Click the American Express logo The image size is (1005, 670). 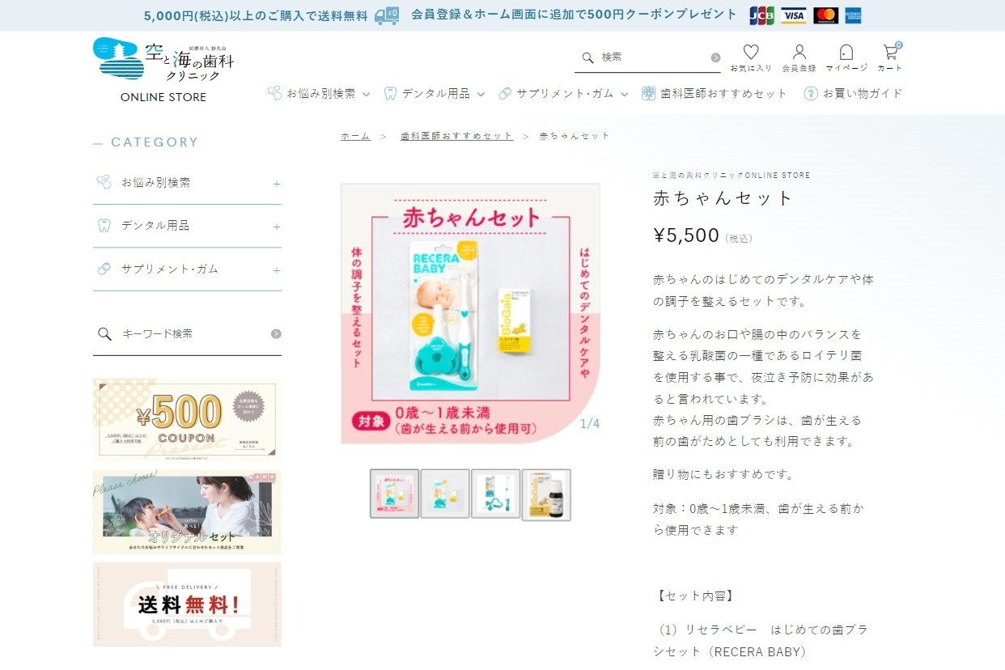tap(853, 15)
